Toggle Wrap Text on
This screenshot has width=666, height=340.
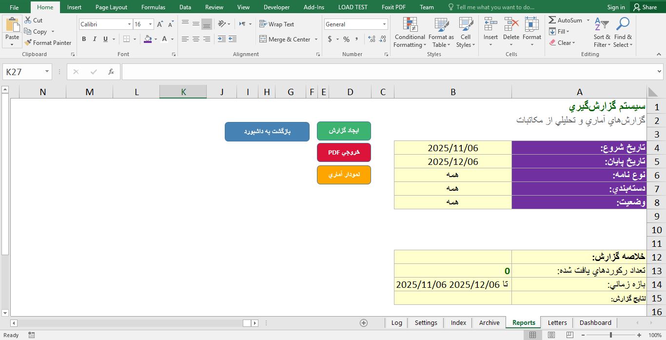coord(276,24)
